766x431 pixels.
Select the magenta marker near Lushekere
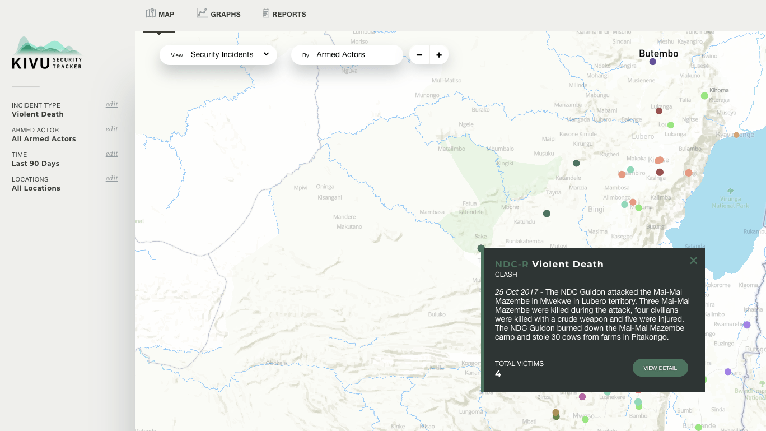582,397
